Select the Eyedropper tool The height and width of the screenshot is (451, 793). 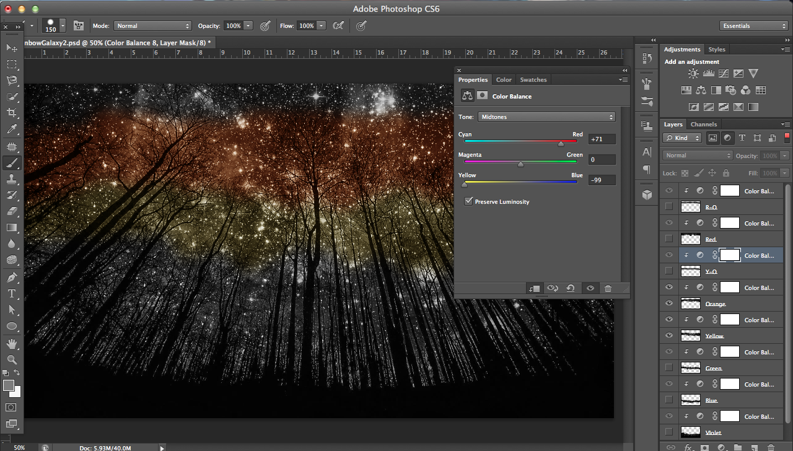[x=12, y=129]
